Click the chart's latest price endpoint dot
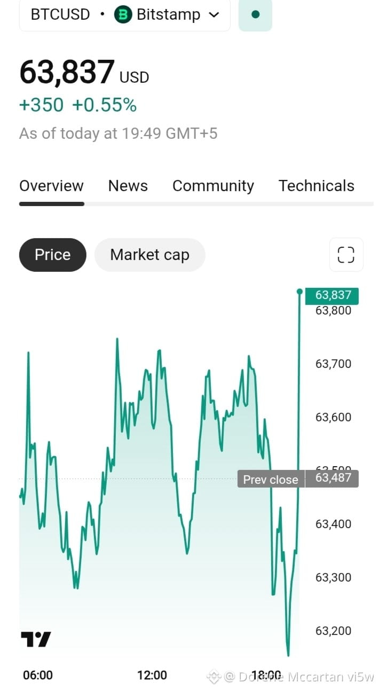This screenshot has height=690, width=378. pos(300,292)
